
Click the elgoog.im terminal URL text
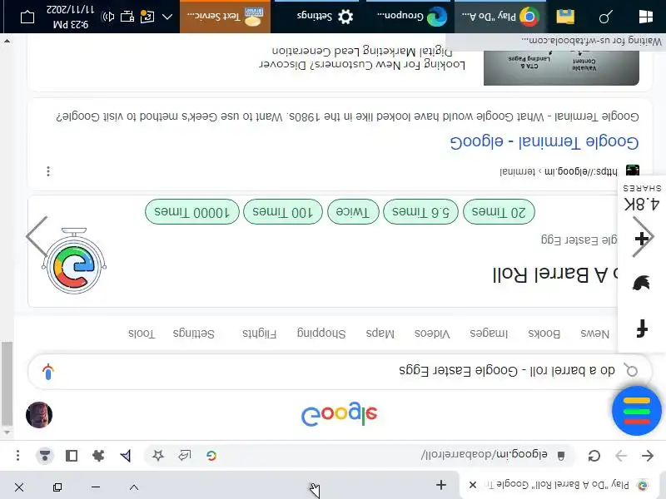click(x=558, y=171)
